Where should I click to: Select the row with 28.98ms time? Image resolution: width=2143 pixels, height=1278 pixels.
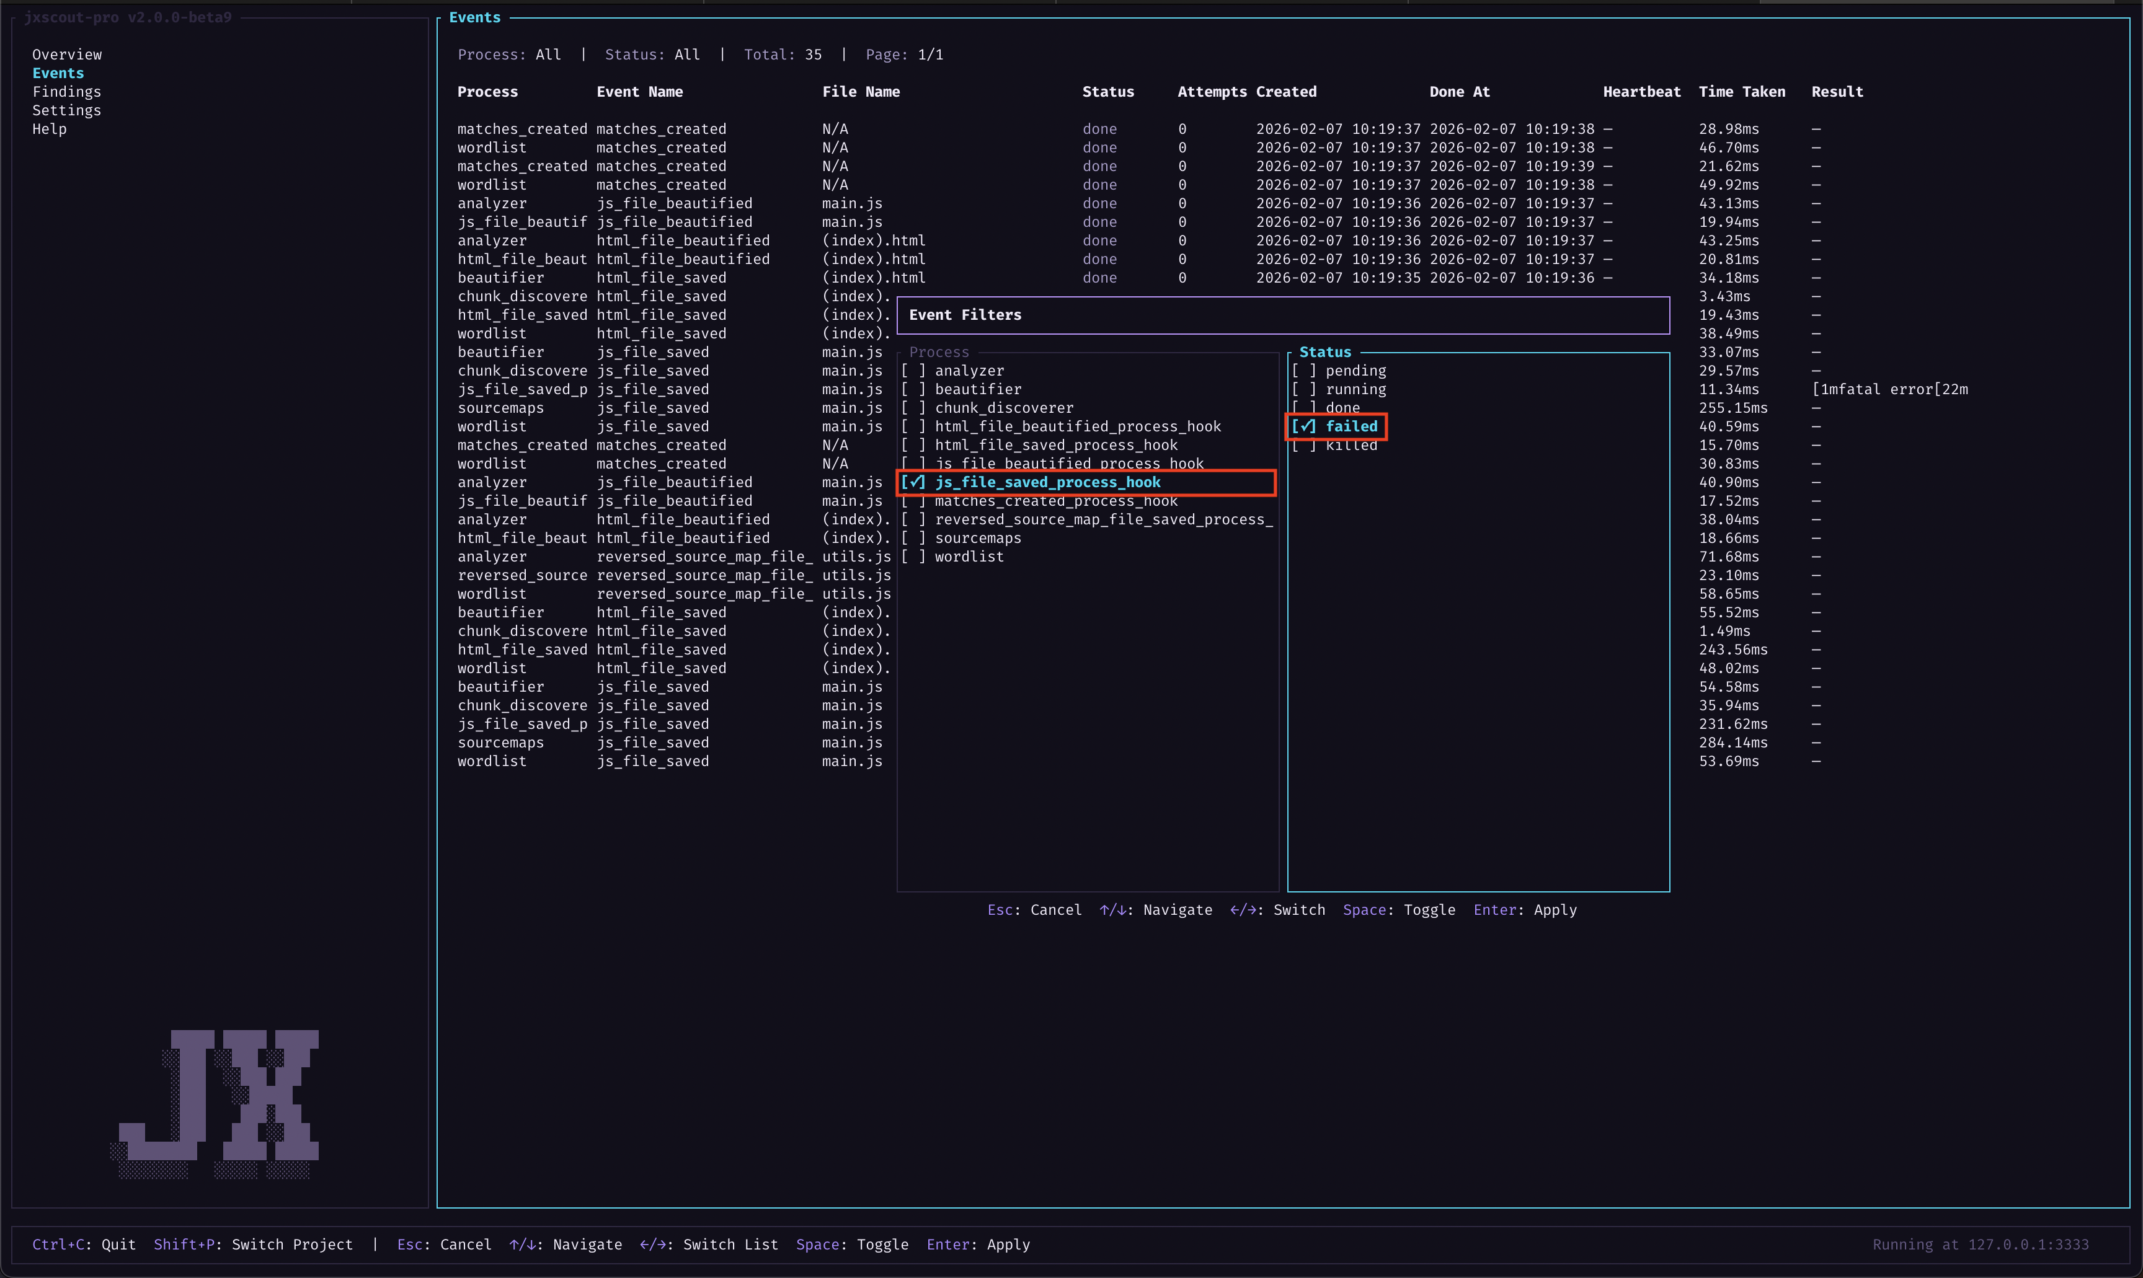coord(1138,129)
